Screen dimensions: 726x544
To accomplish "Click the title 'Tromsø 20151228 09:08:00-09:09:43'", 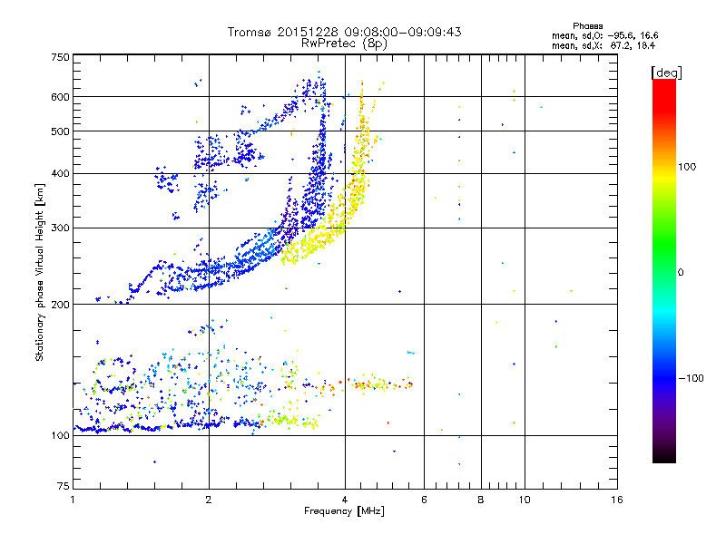I will 344,32.
